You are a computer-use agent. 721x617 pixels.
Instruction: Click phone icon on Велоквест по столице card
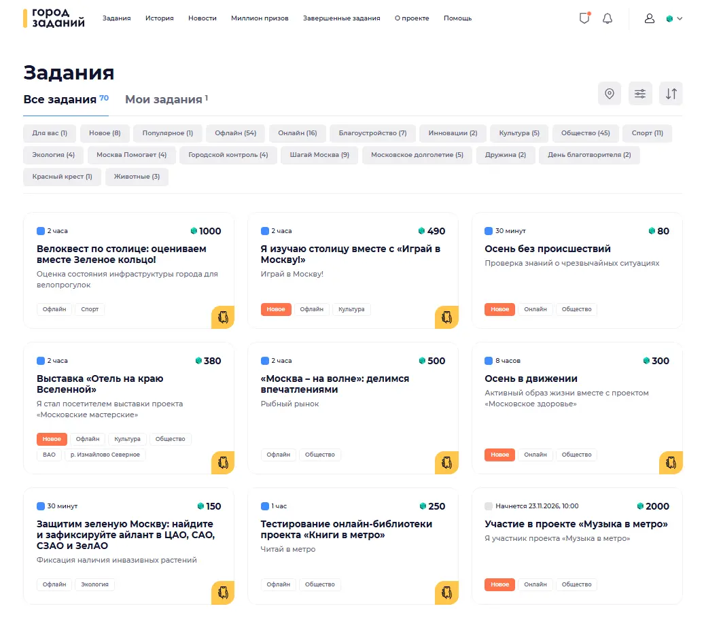223,317
